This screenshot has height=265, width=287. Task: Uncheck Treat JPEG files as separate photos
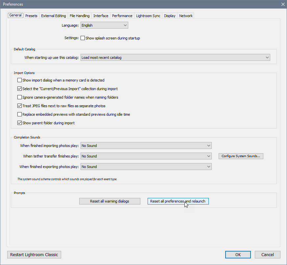click(x=20, y=106)
